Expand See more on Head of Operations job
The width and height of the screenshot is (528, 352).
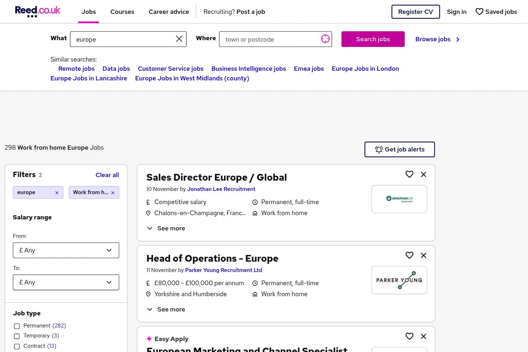166,309
